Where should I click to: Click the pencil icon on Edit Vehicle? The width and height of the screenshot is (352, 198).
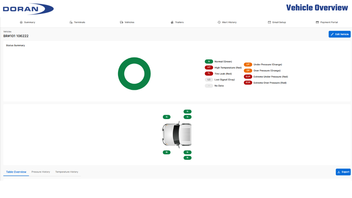[332, 34]
